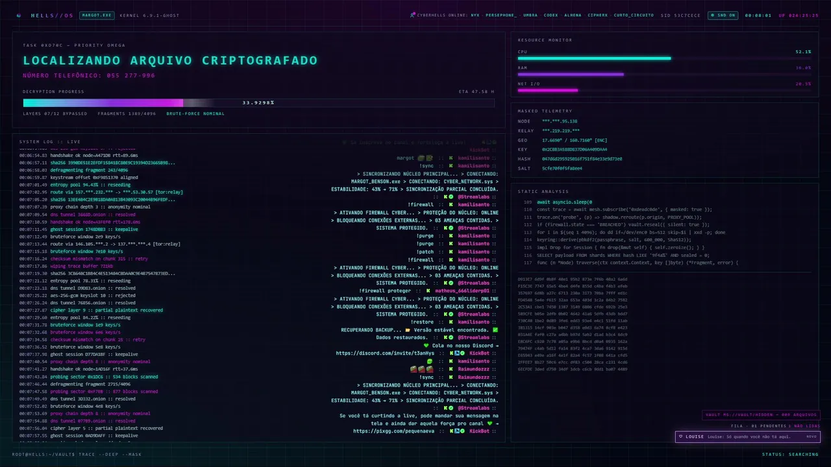
Task: Click the RAM usage bar
Action: 664,75
